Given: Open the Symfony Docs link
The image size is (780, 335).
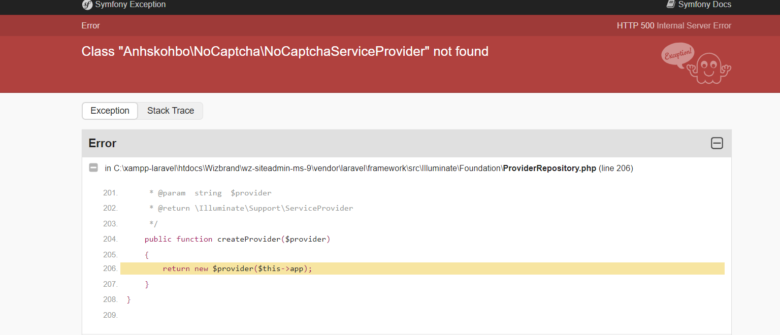Looking at the screenshot, I should pyautogui.click(x=704, y=5).
